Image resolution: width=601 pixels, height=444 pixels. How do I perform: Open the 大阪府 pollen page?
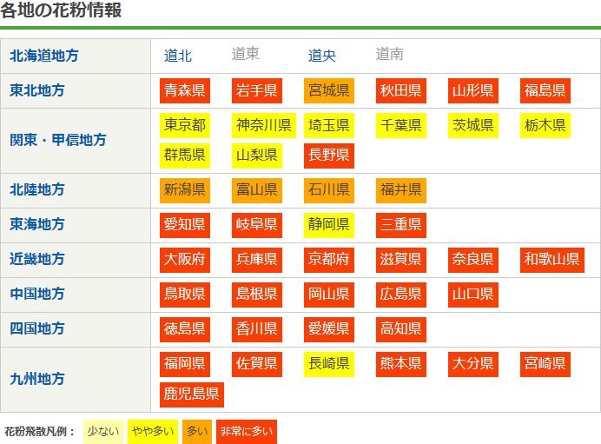click(185, 259)
